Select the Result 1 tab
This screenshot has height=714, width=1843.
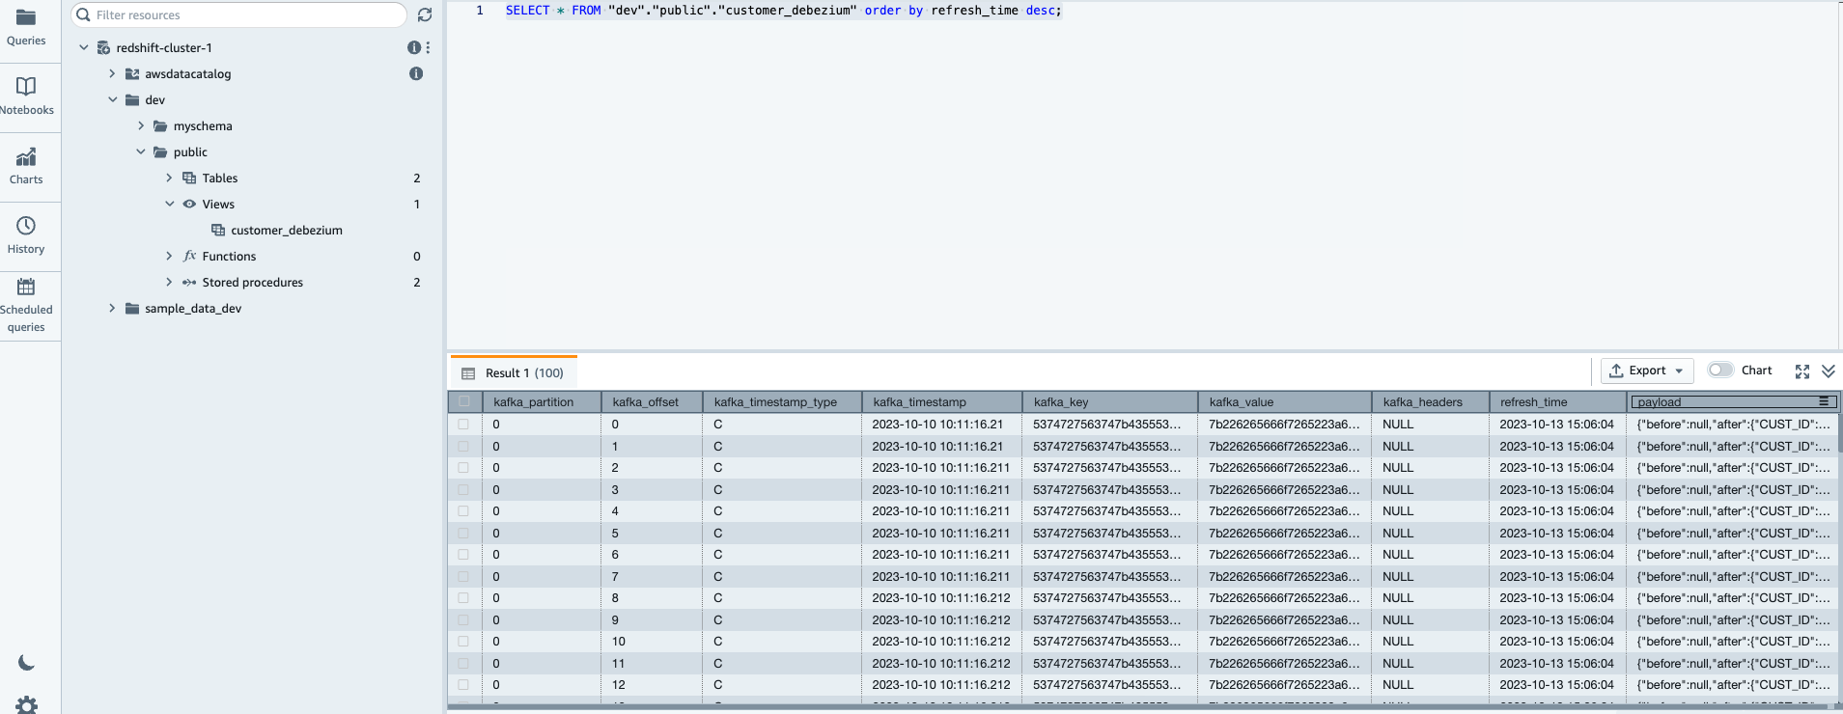coord(515,372)
